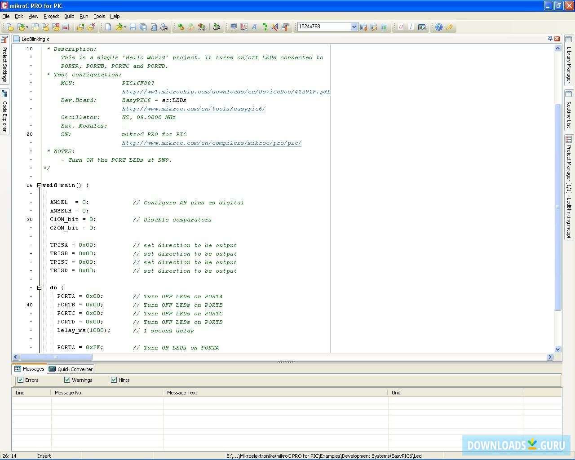Viewport: 575px width, 460px height.
Task: Open the 1024x768 layout dropdown
Action: (354, 27)
